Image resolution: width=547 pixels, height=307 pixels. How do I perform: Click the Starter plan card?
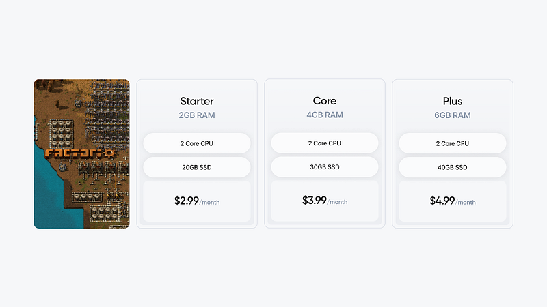tap(197, 87)
